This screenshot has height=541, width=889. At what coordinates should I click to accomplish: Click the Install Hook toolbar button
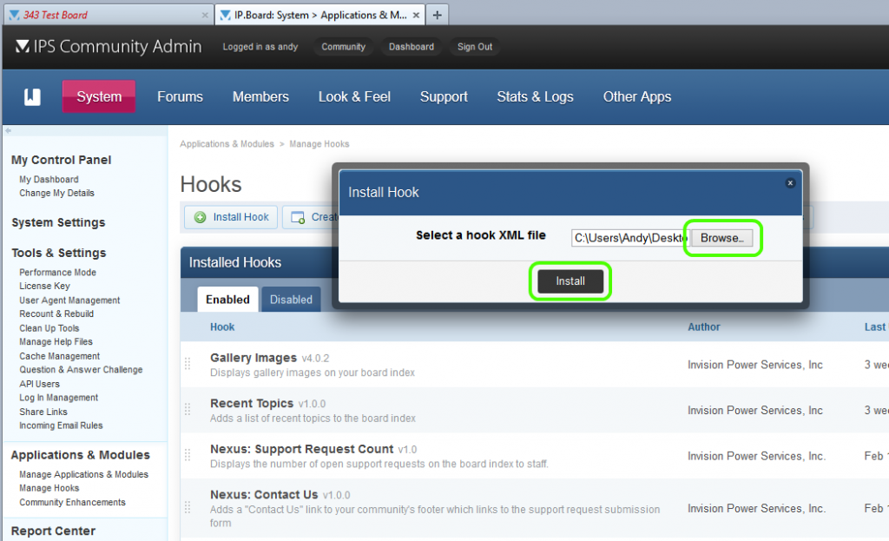[x=231, y=217]
